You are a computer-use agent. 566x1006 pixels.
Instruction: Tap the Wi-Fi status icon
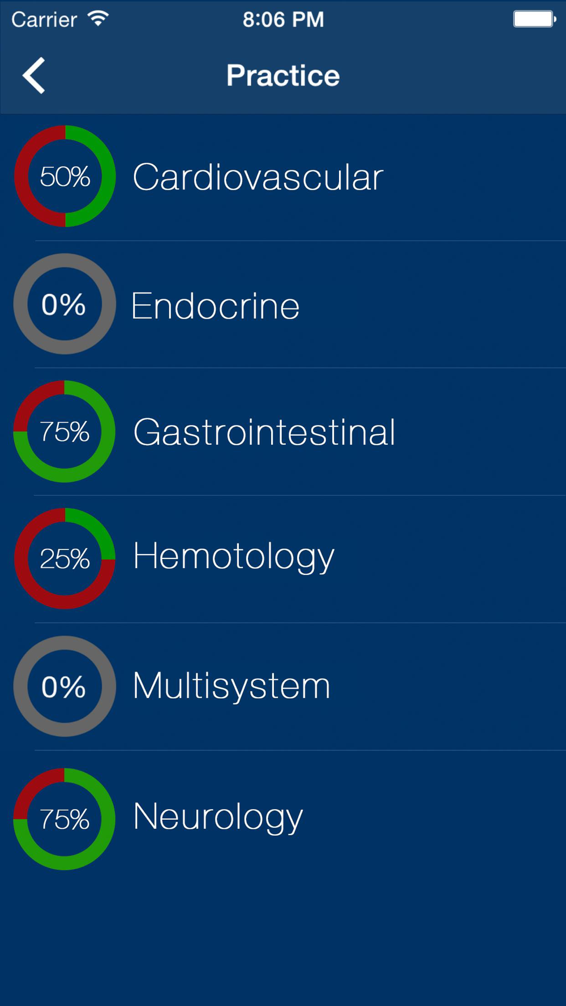[x=98, y=19]
